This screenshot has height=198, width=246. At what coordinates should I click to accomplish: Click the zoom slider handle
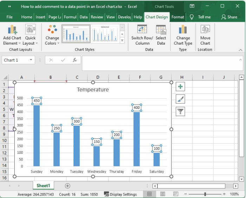pos(205,194)
